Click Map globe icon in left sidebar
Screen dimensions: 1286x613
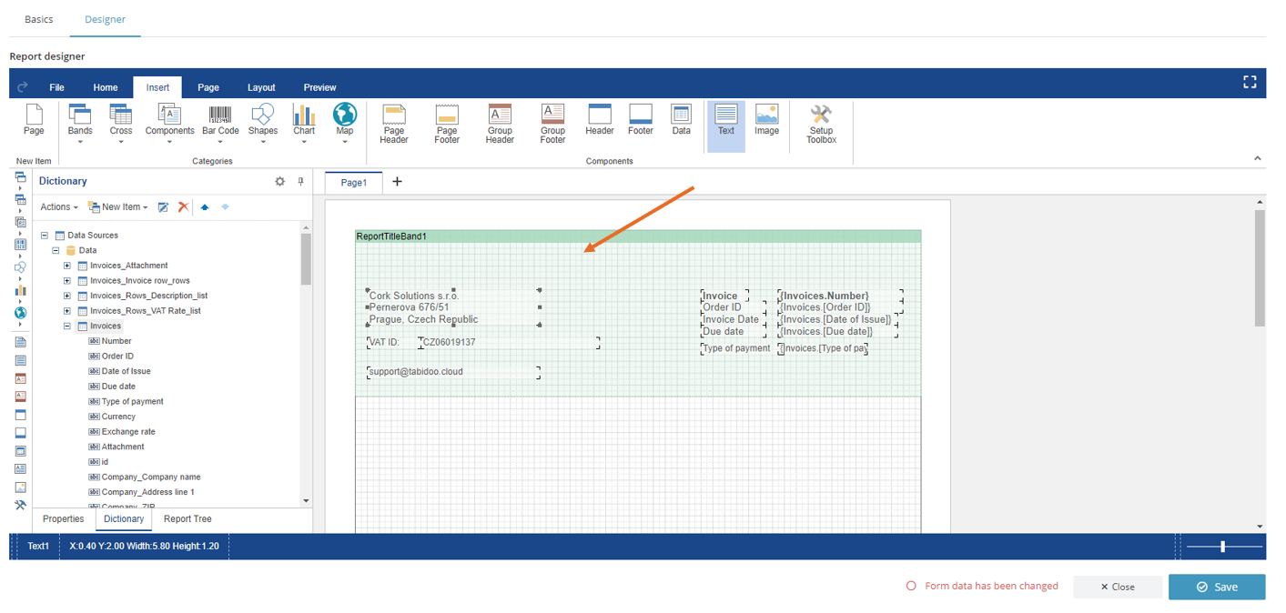point(20,312)
